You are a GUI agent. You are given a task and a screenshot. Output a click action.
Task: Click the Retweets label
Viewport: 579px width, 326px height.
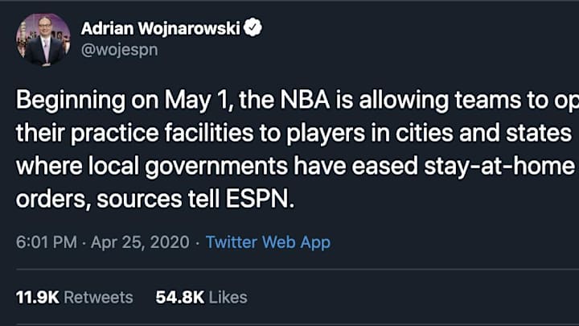(98, 297)
